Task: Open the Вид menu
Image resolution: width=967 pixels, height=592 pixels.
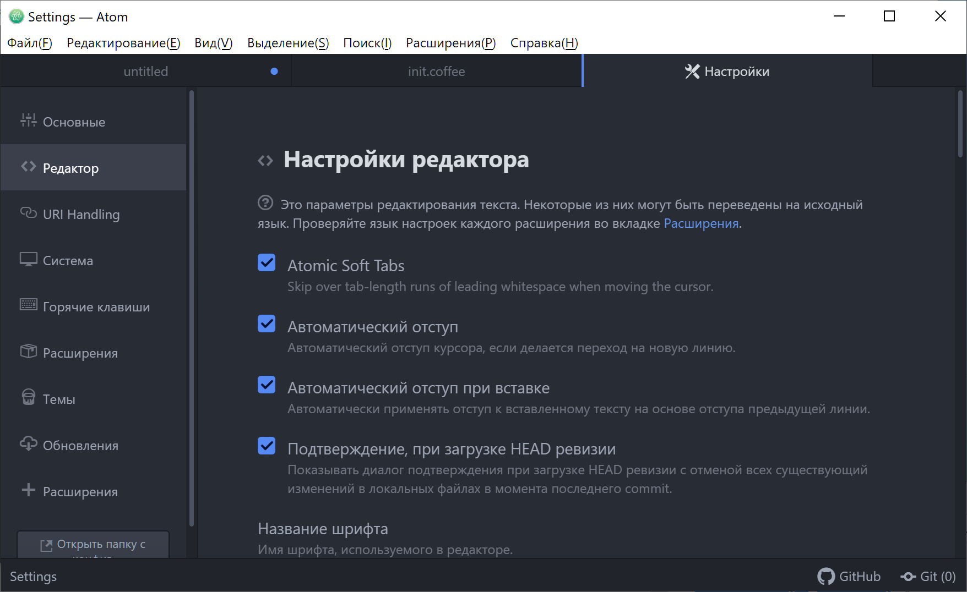Action: [214, 43]
